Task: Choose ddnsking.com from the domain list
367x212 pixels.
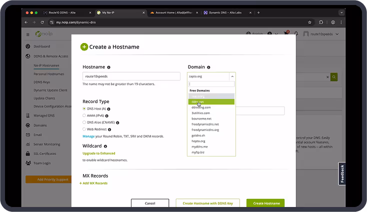Action: (211, 107)
